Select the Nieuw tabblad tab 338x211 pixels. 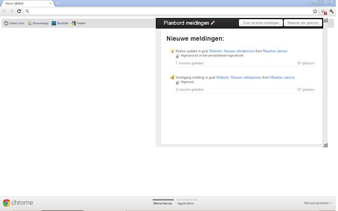27,4
